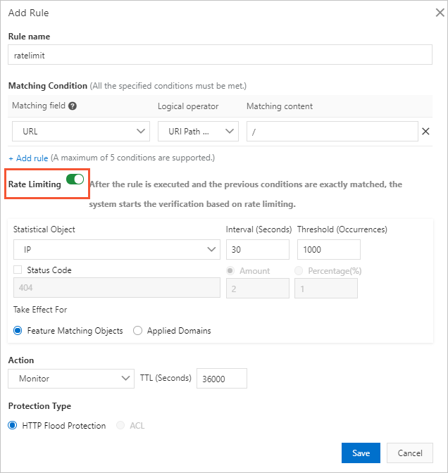
Task: Click the Rule name input field
Action: [x=220, y=55]
